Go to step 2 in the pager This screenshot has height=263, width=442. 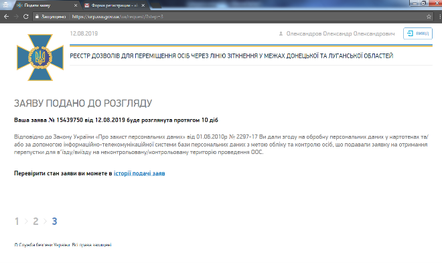coord(35,222)
